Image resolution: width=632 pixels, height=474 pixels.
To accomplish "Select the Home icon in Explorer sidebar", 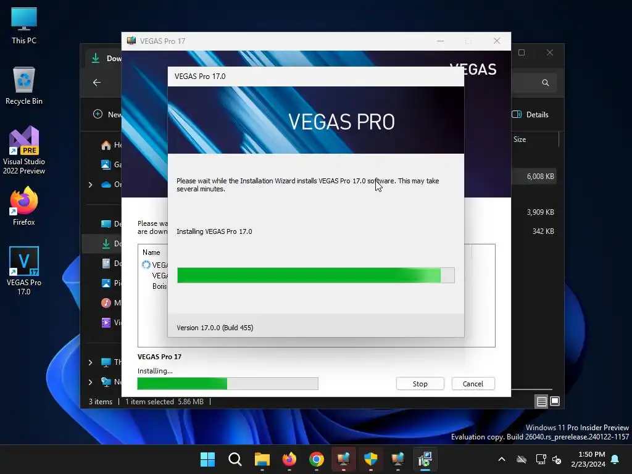I will coord(106,145).
